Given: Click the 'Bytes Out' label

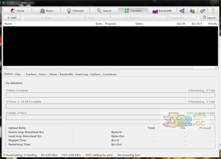Looking at the screenshot, I should (x=118, y=136).
